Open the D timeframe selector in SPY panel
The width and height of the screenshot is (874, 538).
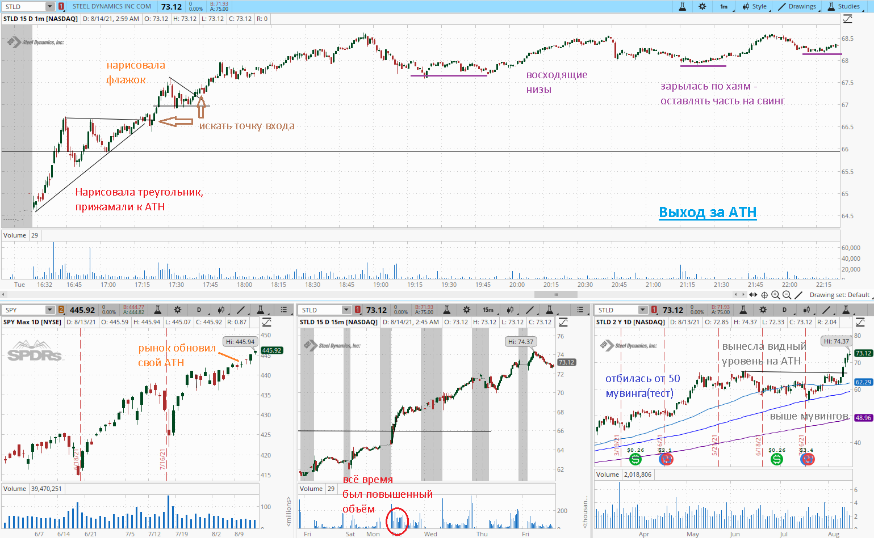coord(199,310)
